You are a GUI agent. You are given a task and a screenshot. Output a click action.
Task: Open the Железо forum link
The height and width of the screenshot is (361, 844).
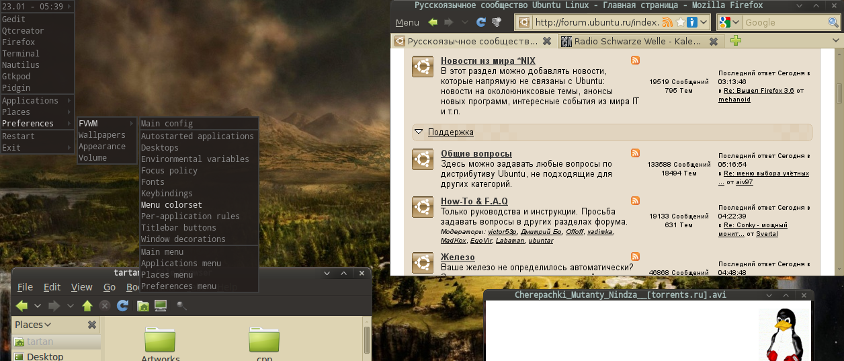tap(458, 257)
